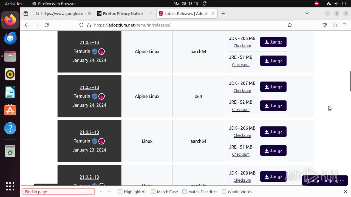Open Checksum link for Linux aarch64 JDK
The height and width of the screenshot is (197, 351).
coord(242,135)
